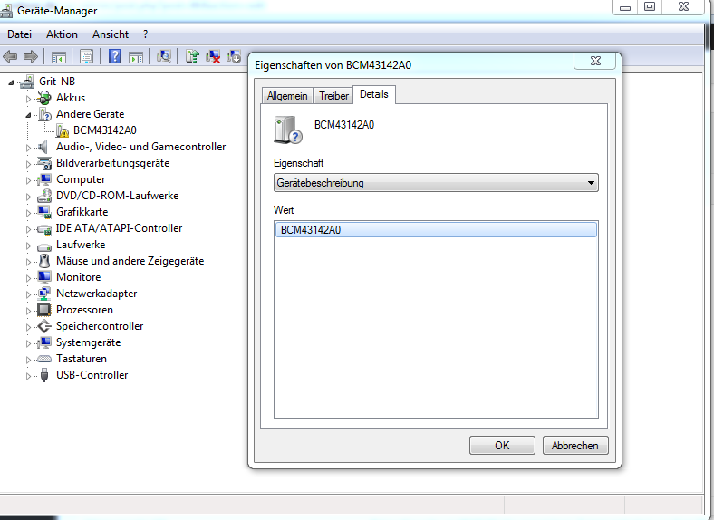Maximize the Geräte-Manager window
This screenshot has width=714, height=520.
point(650,7)
